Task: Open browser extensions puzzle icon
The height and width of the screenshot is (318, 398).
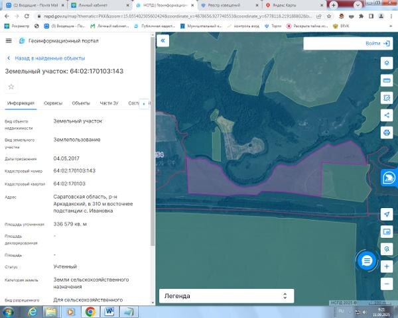Action: click(x=361, y=16)
